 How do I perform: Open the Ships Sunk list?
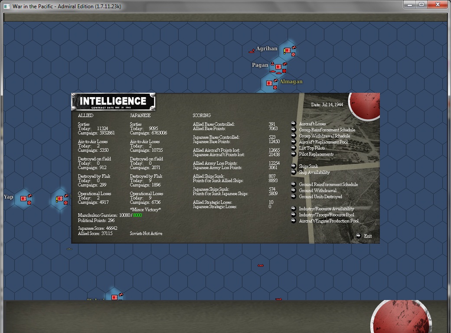(308, 166)
